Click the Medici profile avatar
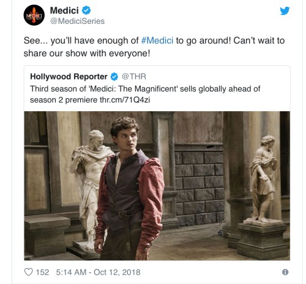The height and width of the screenshot is (284, 306). click(x=34, y=15)
